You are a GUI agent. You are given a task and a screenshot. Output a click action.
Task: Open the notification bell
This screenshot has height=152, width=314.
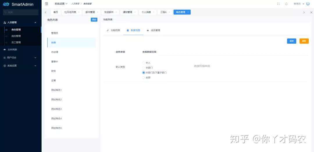coord(286,4)
